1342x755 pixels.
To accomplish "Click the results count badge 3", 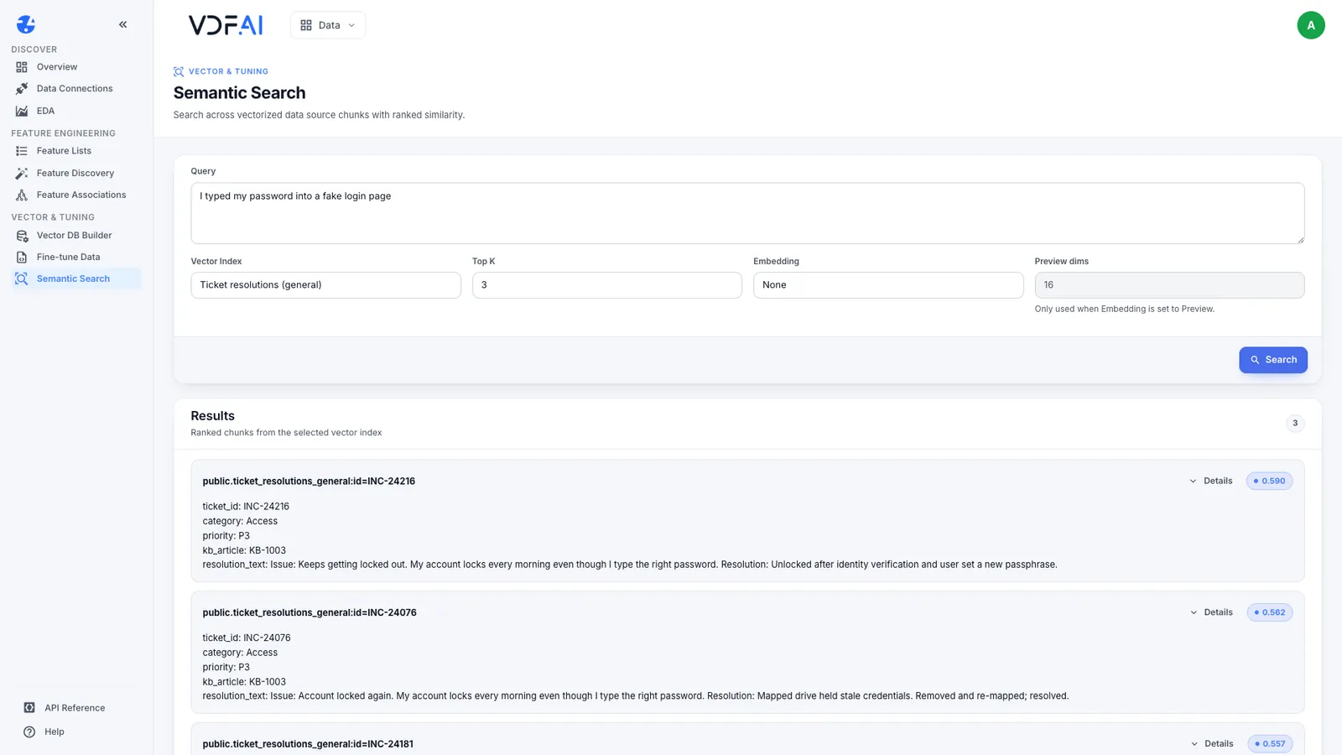I will pyautogui.click(x=1295, y=424).
